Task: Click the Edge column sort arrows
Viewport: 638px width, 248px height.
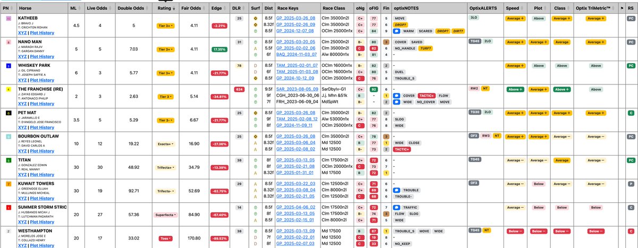Action: [225, 9]
